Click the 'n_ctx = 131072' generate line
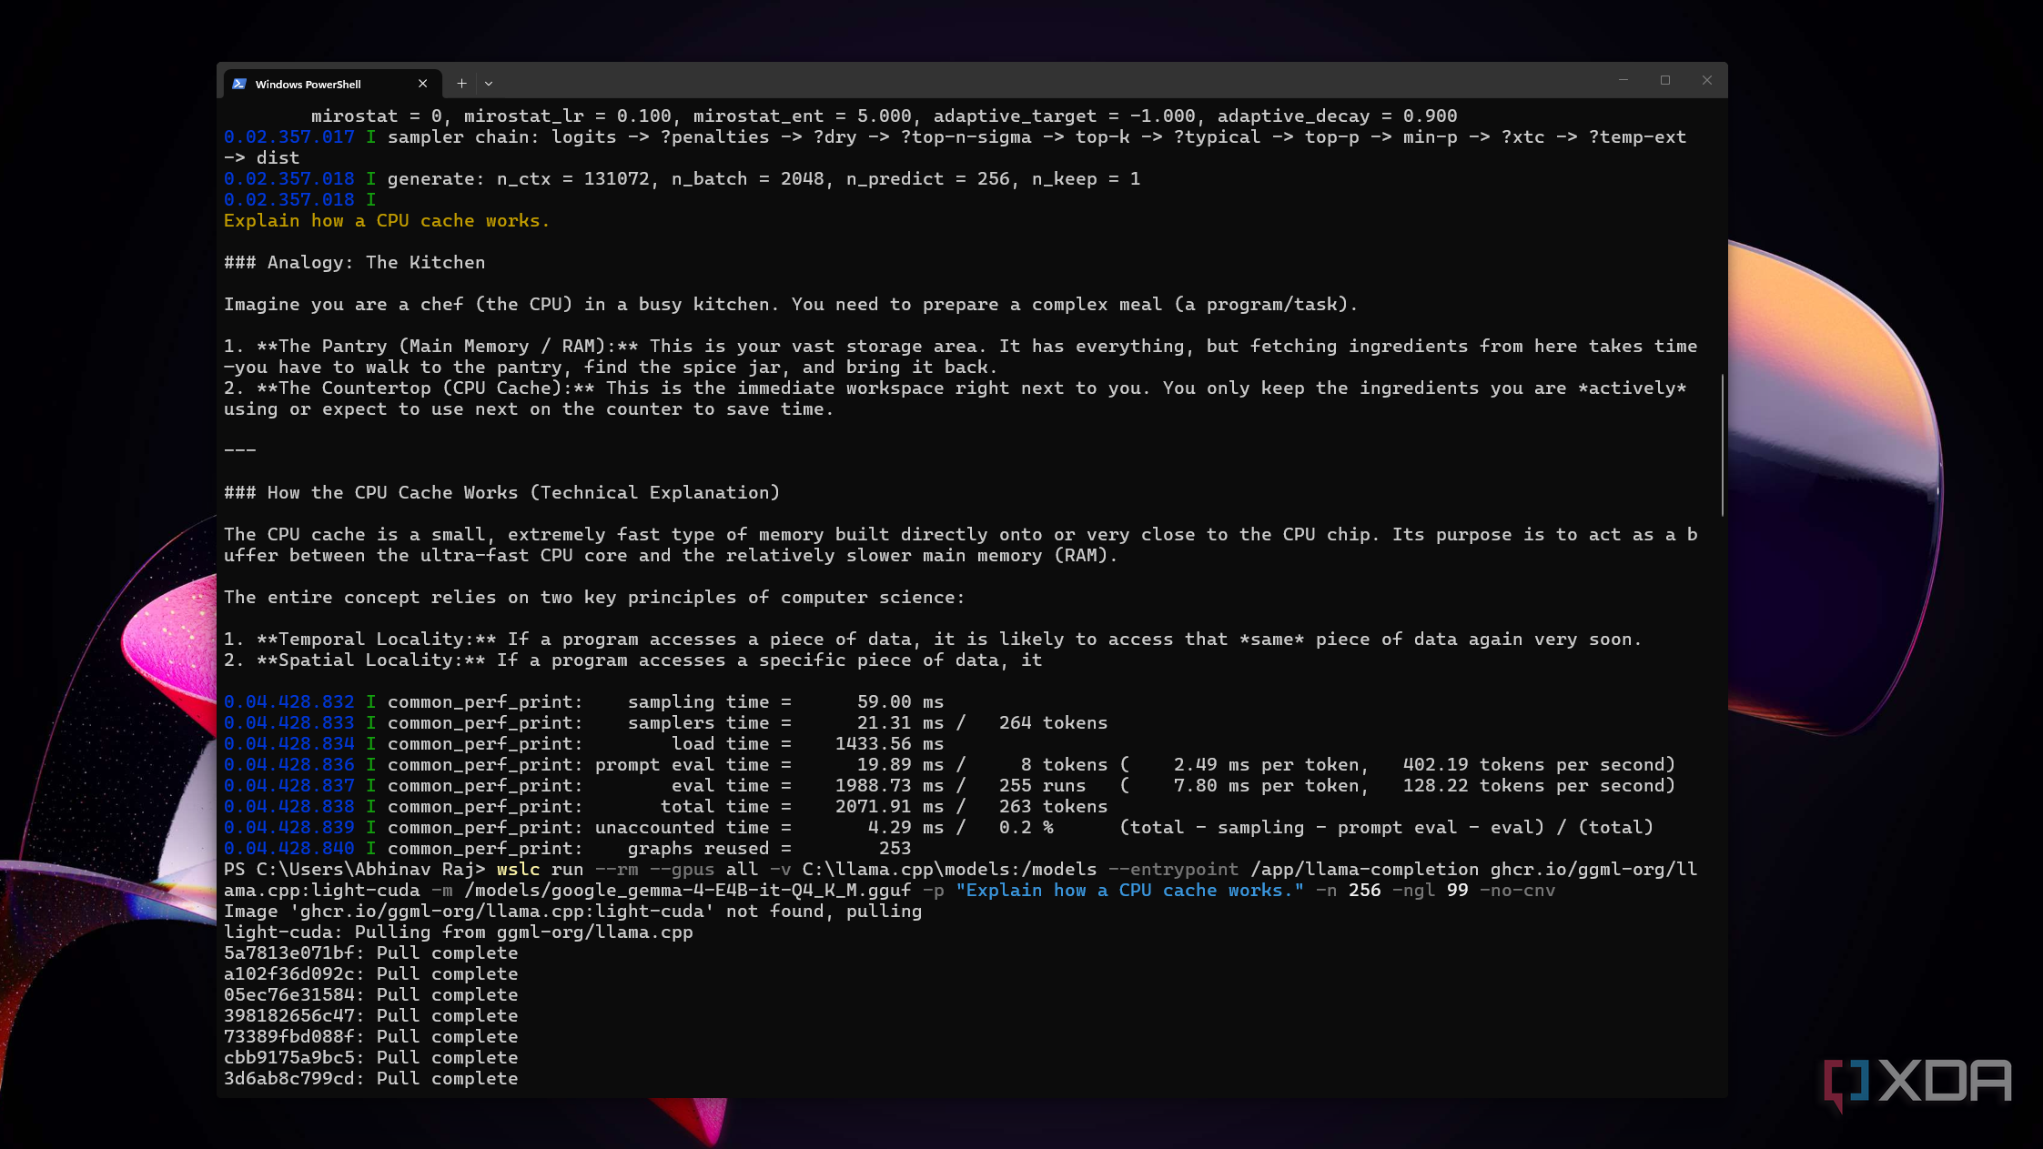 683,179
